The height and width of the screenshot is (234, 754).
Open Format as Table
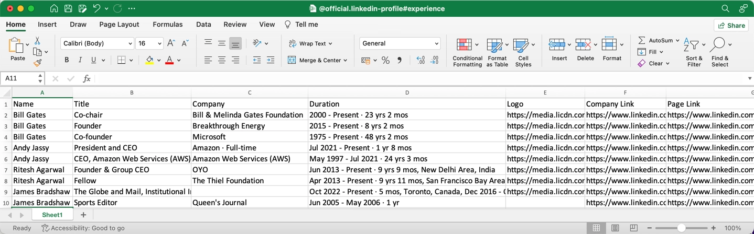tap(497, 52)
